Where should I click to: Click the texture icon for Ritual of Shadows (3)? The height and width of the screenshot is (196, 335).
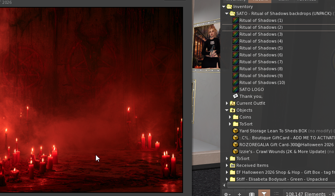point(236,34)
